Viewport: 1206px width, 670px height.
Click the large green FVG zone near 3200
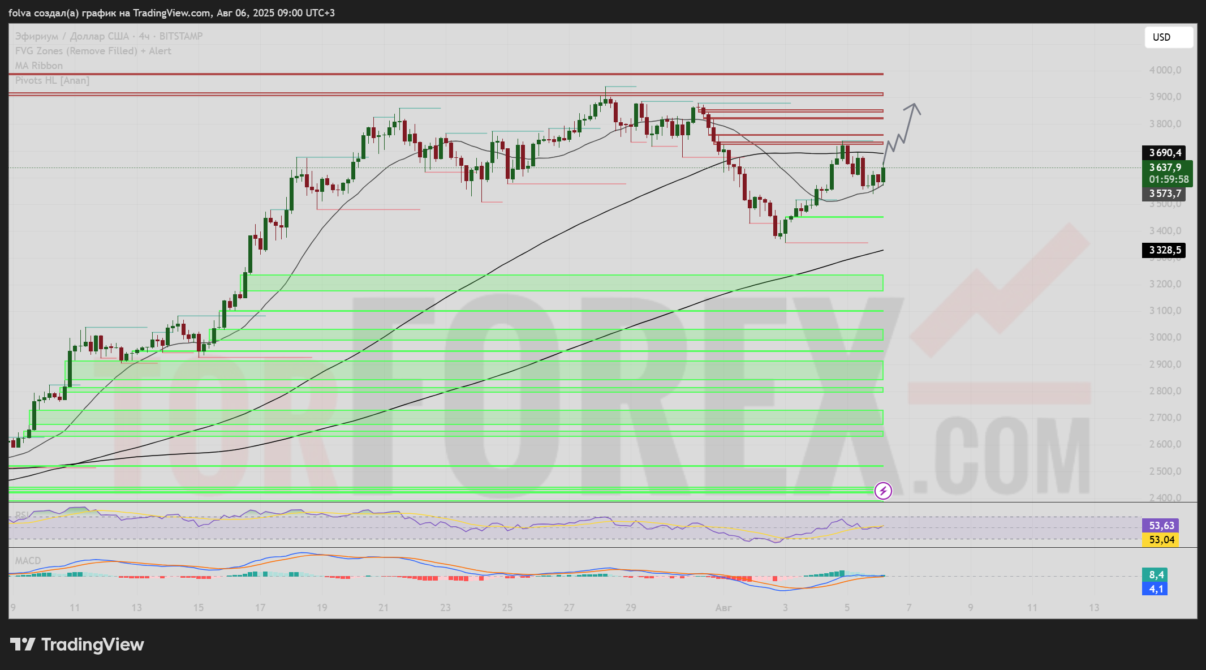click(566, 283)
